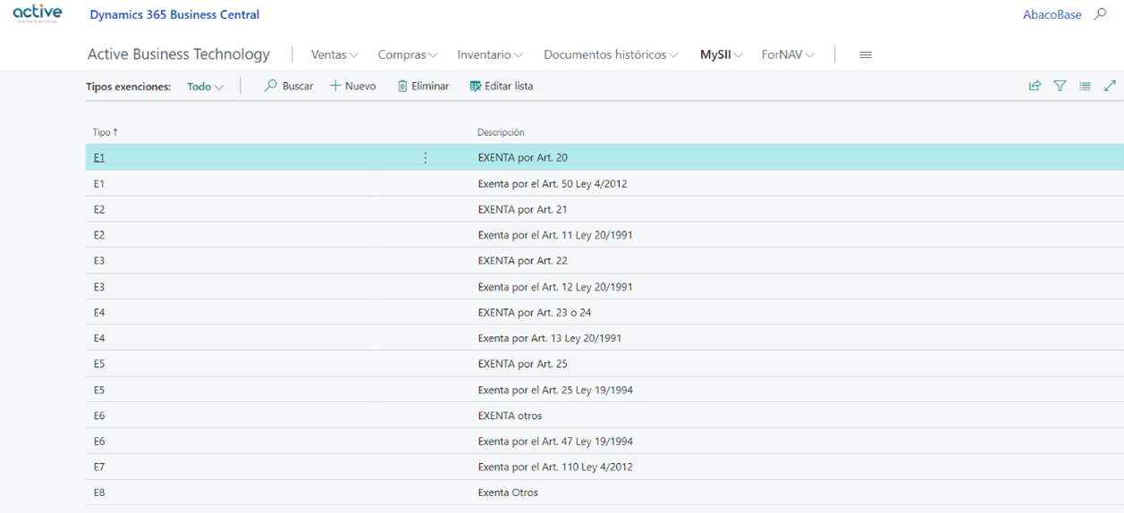The image size is (1124, 513).
Task: Select 'Exenta por el Art. 25 Ley 19/1994'
Action: tap(555, 390)
